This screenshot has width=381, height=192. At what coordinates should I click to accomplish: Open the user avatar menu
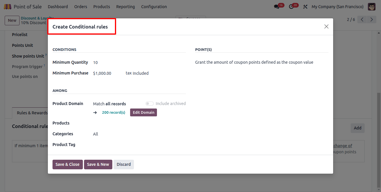372,7
